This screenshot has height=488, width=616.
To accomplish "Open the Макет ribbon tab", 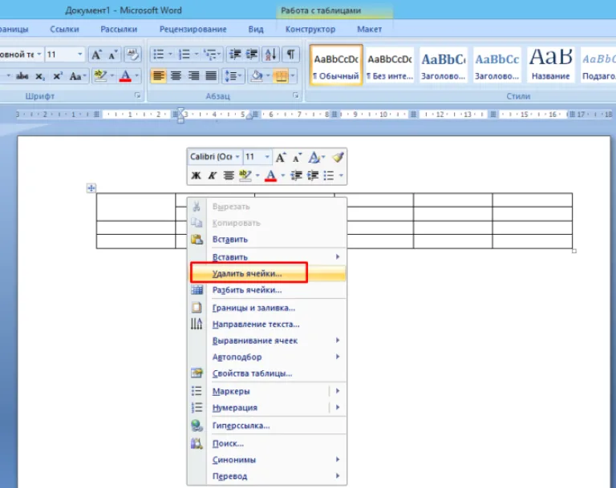I will (x=369, y=29).
